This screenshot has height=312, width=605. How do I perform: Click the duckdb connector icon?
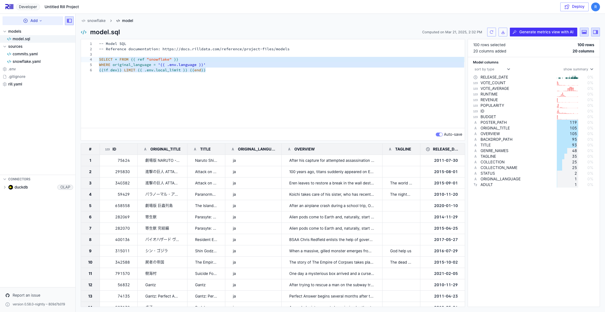click(x=11, y=187)
